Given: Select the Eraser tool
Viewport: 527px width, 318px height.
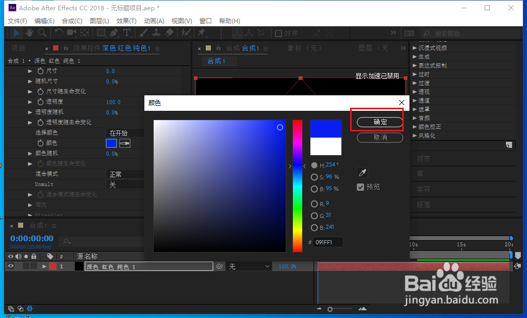Looking at the screenshot, I should [169, 33].
